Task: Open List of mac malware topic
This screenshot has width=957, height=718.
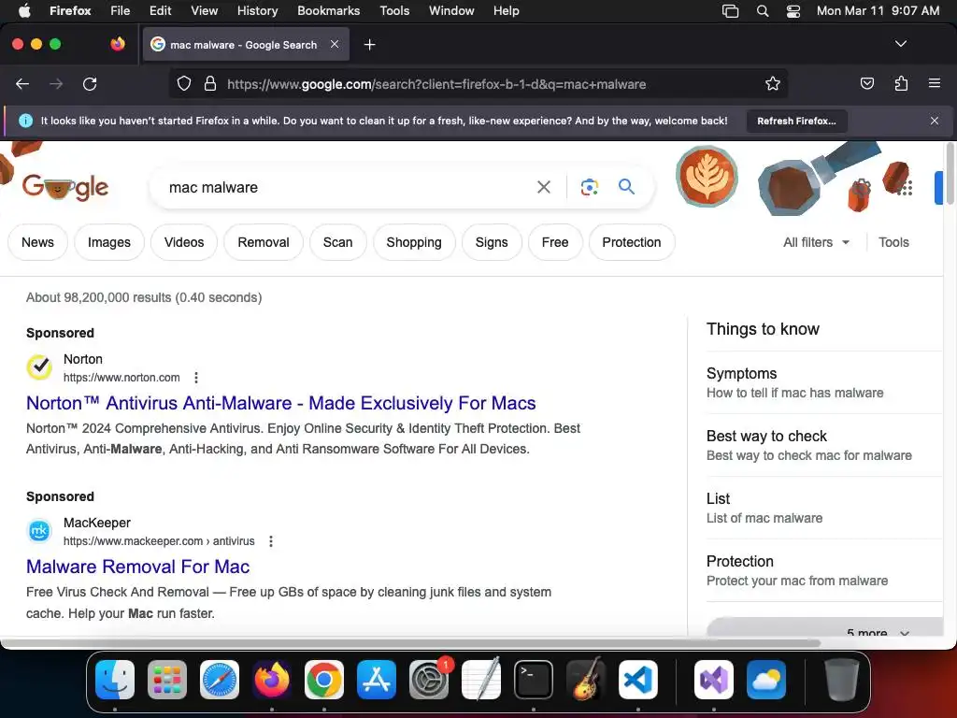Action: coord(824,508)
